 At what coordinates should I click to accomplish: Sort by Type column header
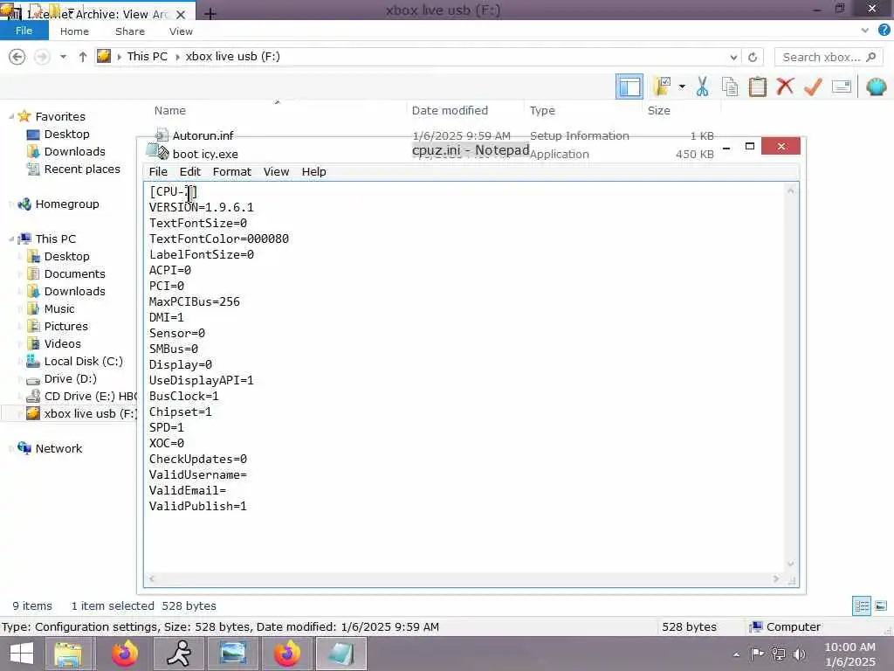click(x=542, y=111)
